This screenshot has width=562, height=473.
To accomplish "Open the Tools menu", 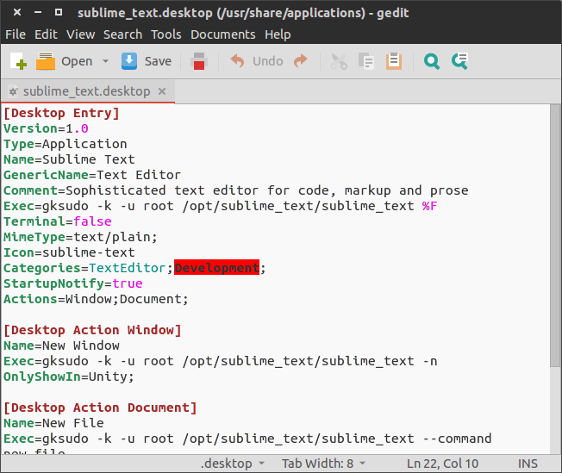I will point(166,34).
